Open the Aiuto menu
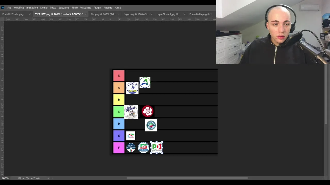This screenshot has height=185, width=330. (118, 8)
